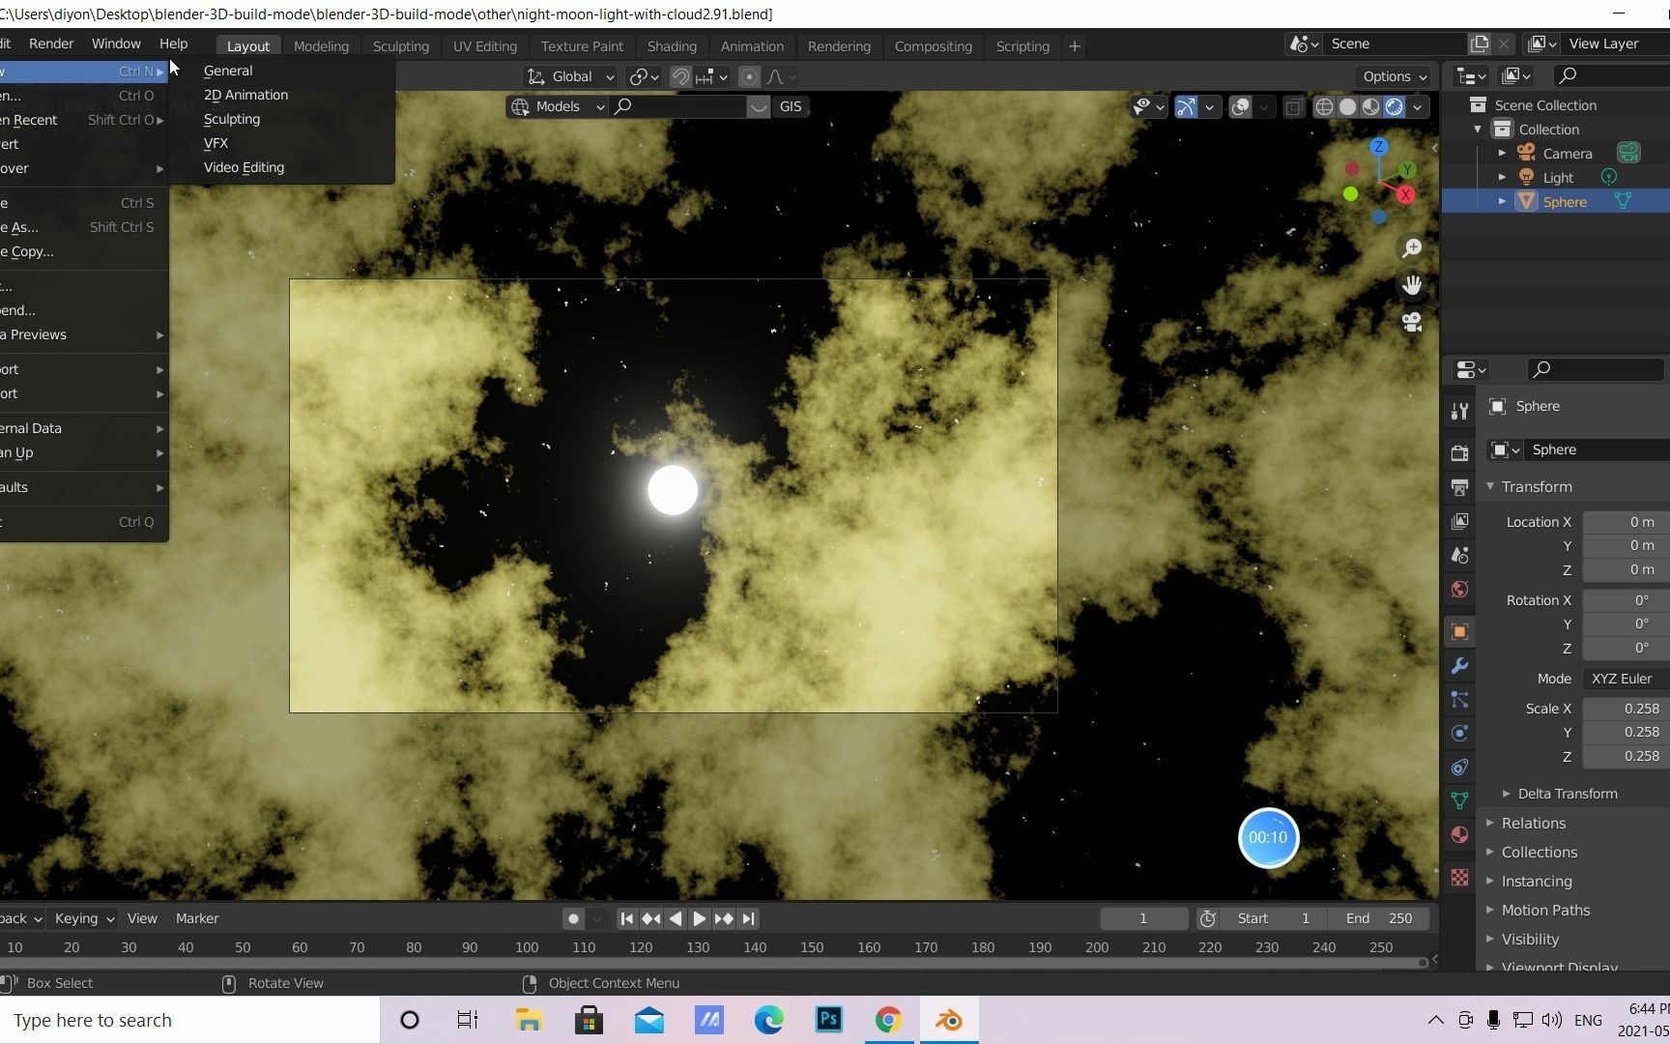Select the Modifier Properties wrench icon
This screenshot has width=1670, height=1044.
pyautogui.click(x=1459, y=665)
